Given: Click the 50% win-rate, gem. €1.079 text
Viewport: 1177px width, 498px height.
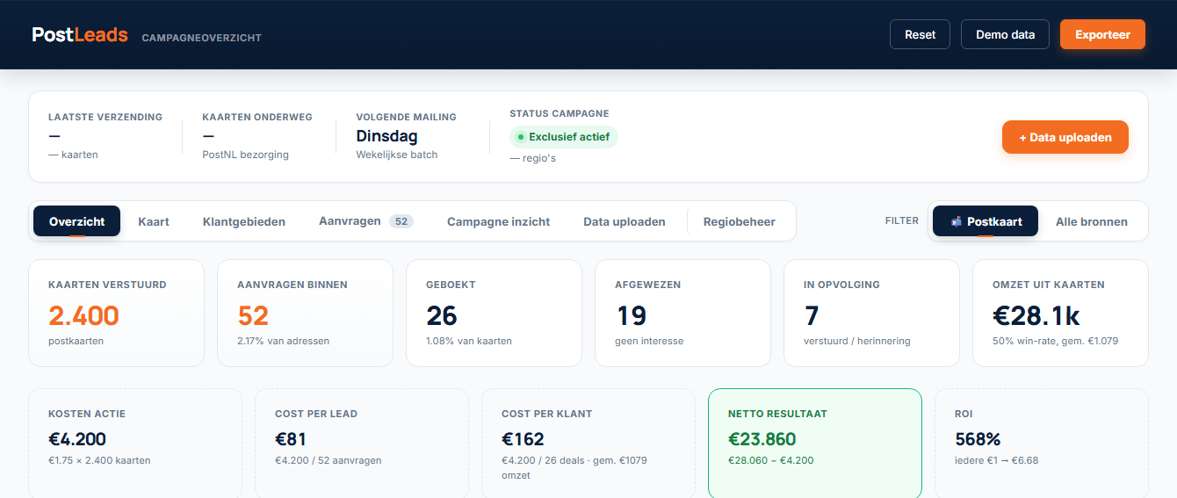Looking at the screenshot, I should tap(1055, 341).
